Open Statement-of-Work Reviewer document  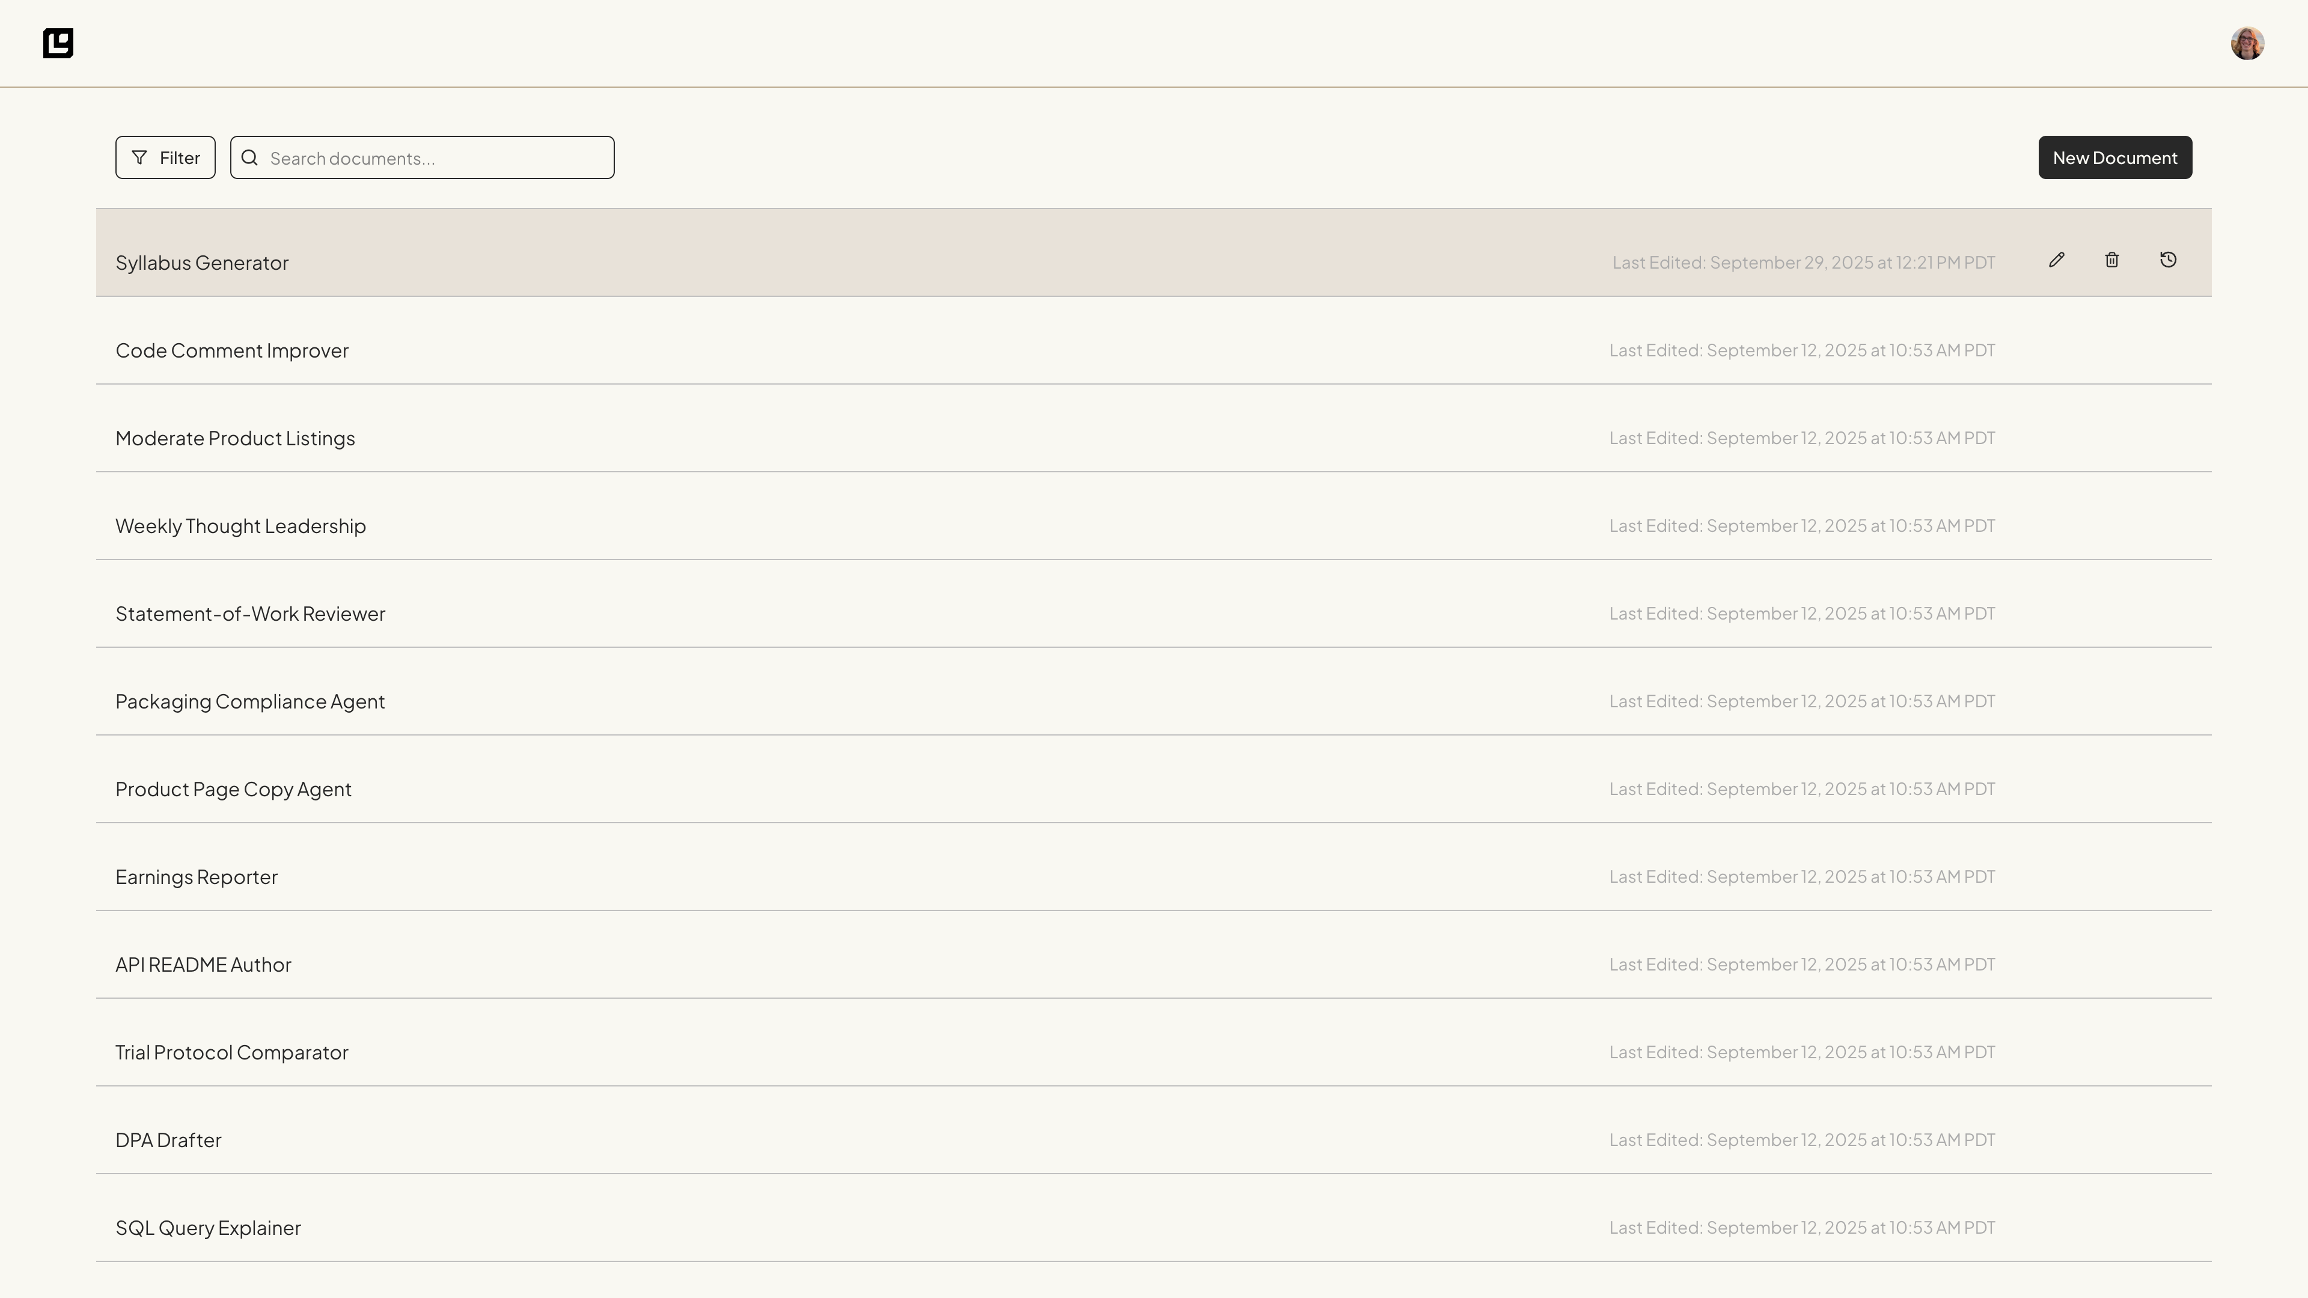[251, 614]
